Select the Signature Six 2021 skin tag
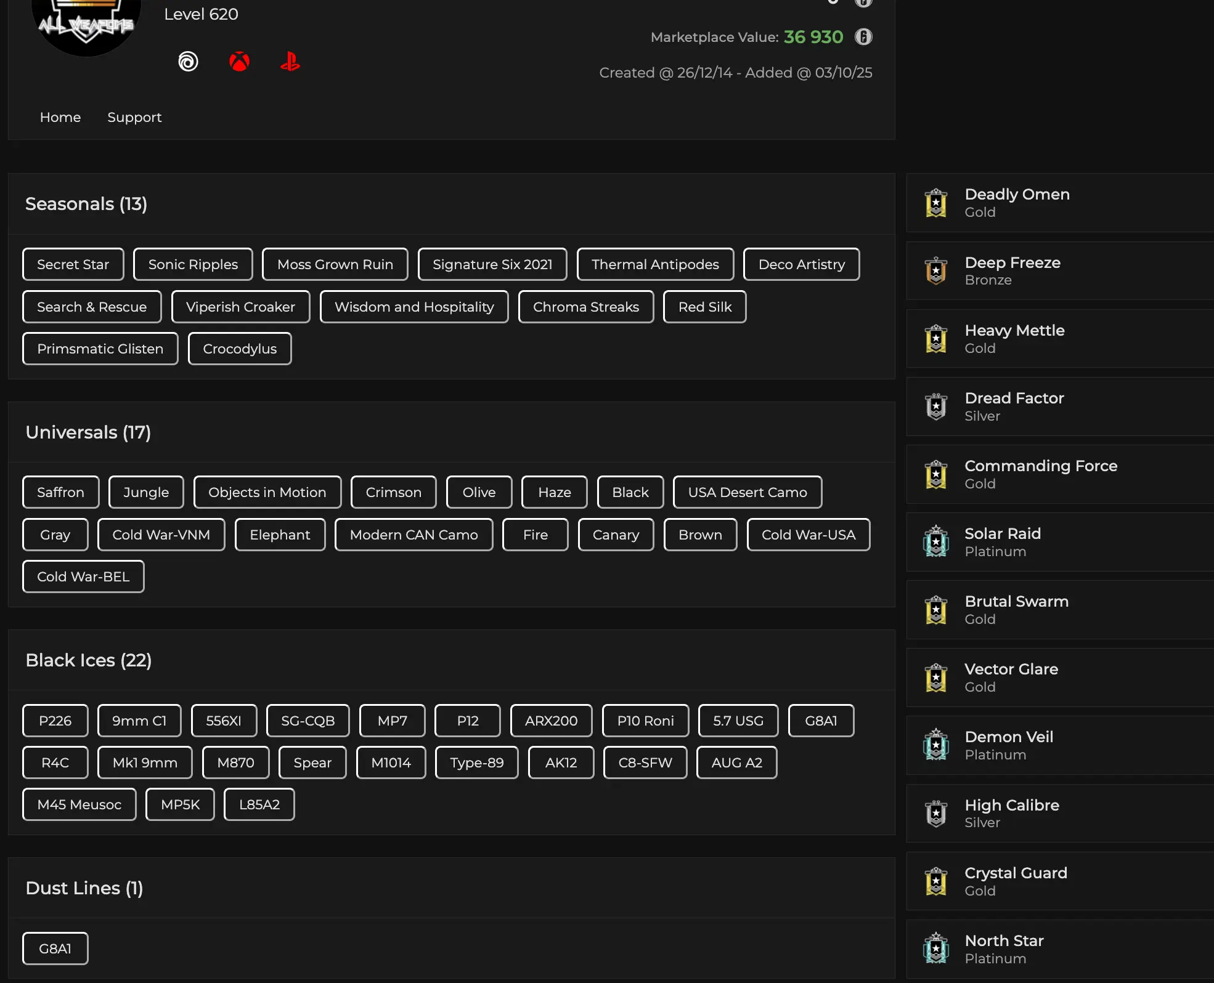The image size is (1214, 983). [x=492, y=264]
